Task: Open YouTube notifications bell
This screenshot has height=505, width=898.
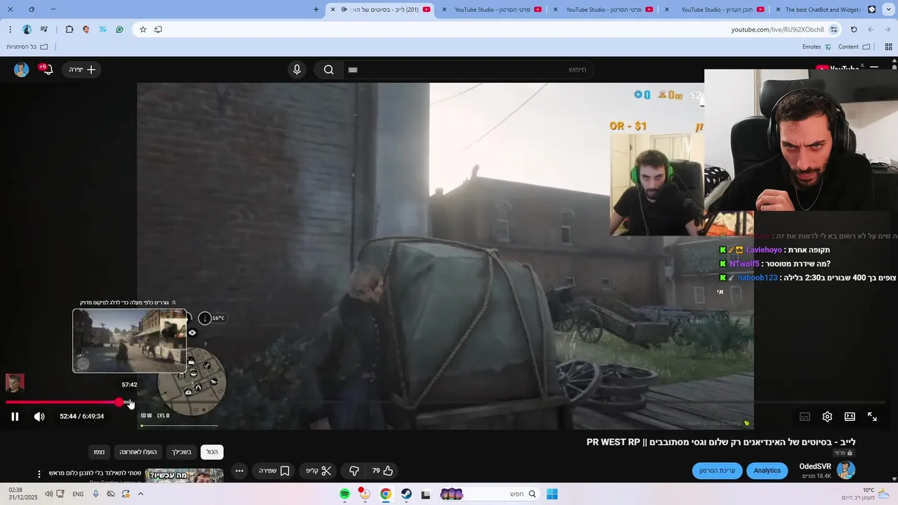Action: click(x=47, y=69)
